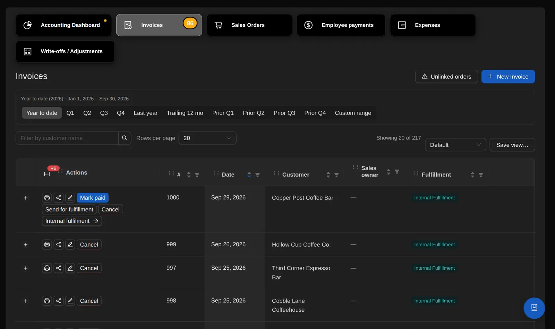The width and height of the screenshot is (555, 329).
Task: Cancel invoice 997
Action: pyautogui.click(x=89, y=268)
